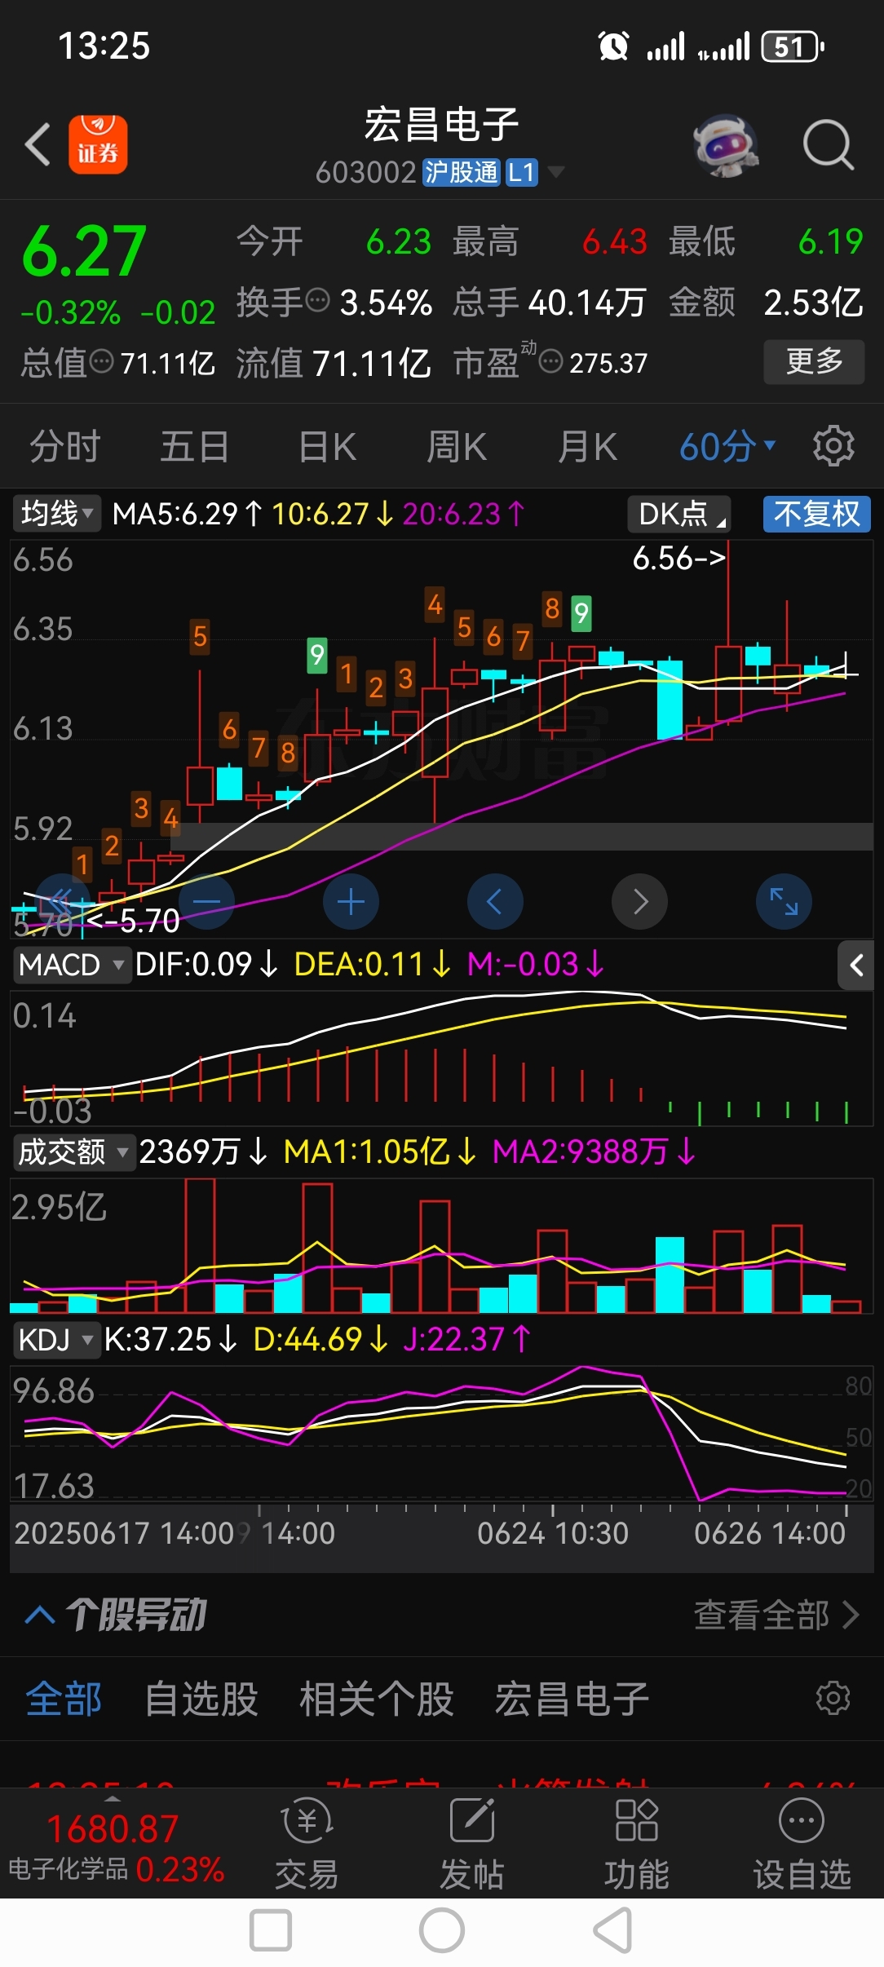Tap the 5.70 low marker on chart

(x=133, y=921)
